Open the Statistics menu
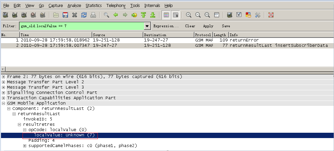The width and height of the screenshot is (334, 151). 94,6
